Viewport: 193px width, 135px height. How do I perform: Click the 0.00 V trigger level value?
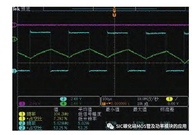(173, 103)
